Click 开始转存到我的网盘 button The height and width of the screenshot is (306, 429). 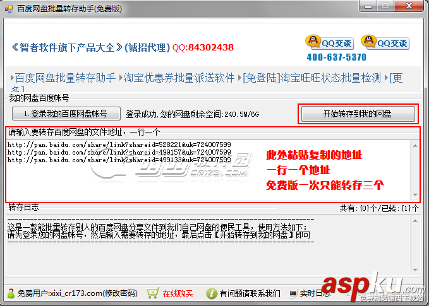(x=358, y=114)
